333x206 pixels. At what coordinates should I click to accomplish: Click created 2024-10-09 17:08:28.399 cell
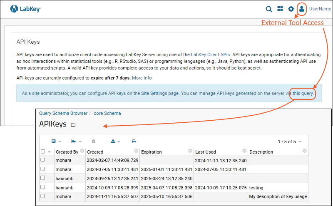tap(112, 188)
